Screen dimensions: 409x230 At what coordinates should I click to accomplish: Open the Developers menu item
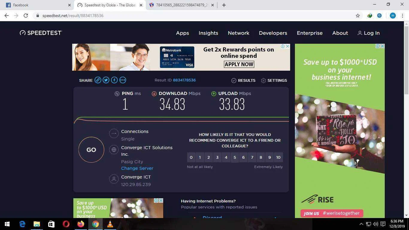coord(273,33)
